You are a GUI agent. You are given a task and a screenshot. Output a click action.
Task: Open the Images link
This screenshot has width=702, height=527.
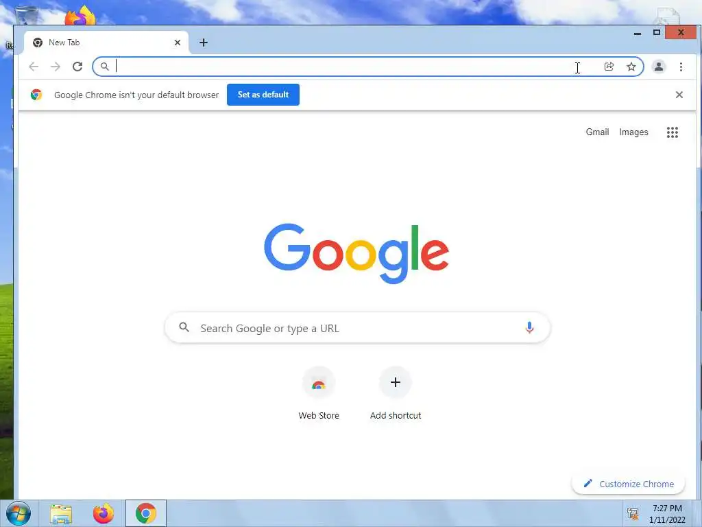tap(633, 132)
